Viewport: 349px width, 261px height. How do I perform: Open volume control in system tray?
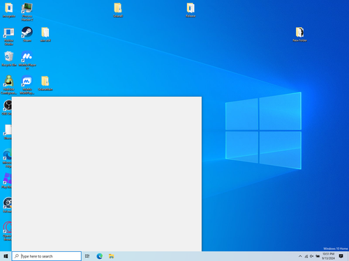click(312, 256)
